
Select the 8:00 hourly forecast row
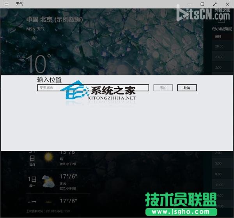(223, 174)
